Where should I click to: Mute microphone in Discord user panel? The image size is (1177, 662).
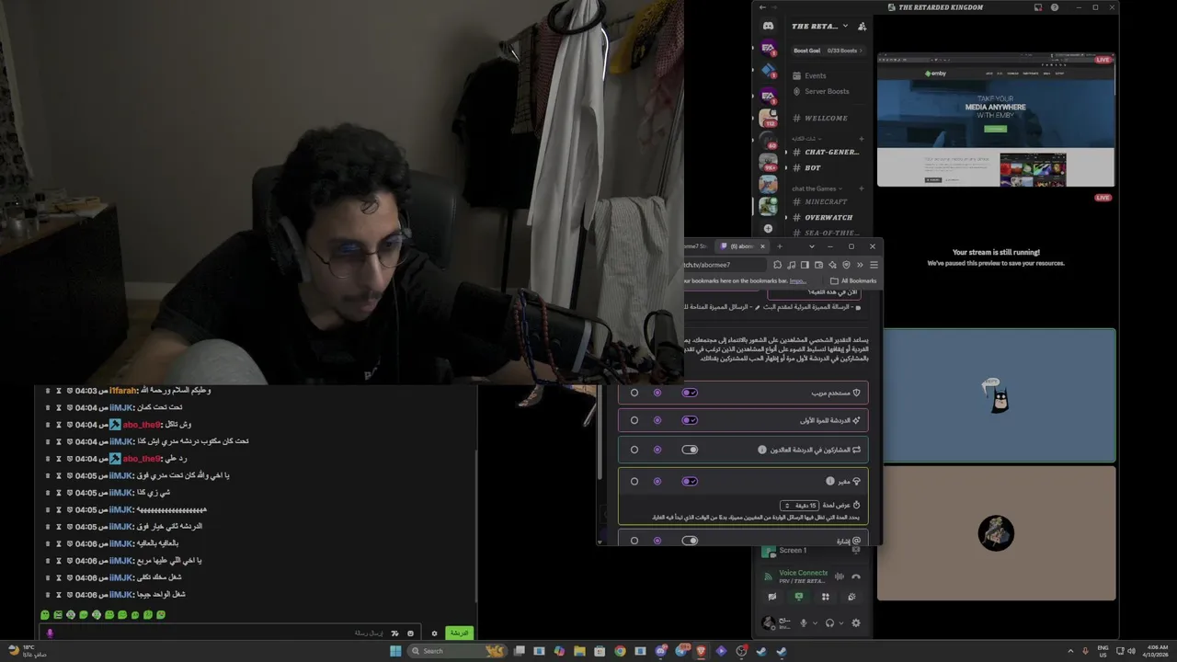coord(803,623)
